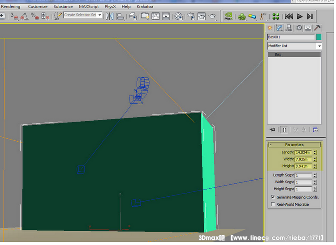This screenshot has height=245, width=336.
Task: Toggle Show End Result button
Action: 284,130
